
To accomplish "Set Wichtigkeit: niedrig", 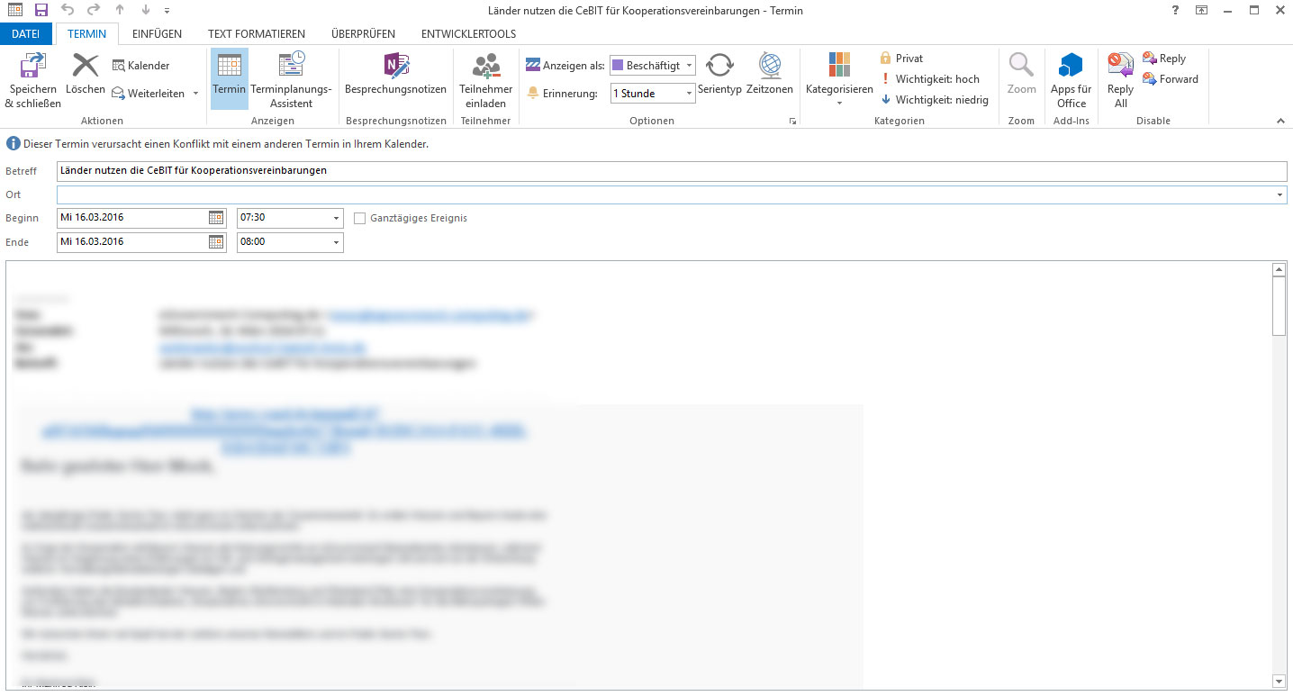I will pyautogui.click(x=934, y=100).
